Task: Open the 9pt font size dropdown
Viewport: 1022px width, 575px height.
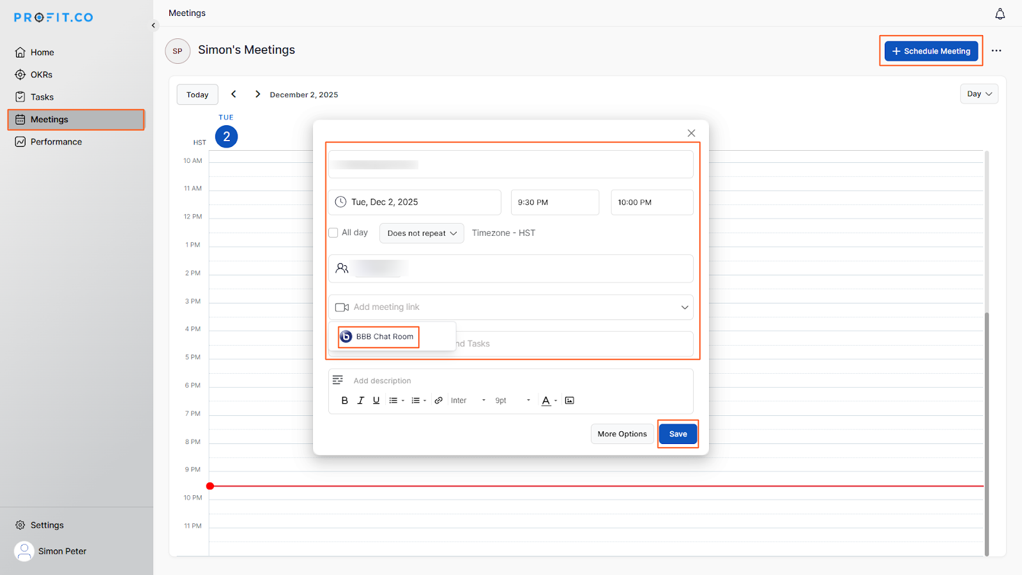Action: [x=513, y=401]
